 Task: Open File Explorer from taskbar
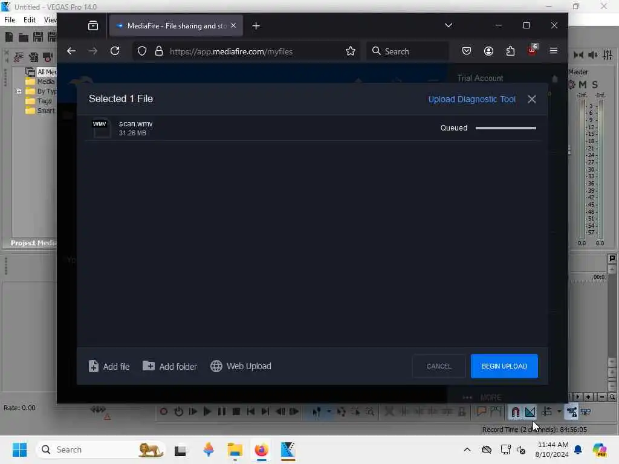(235, 449)
